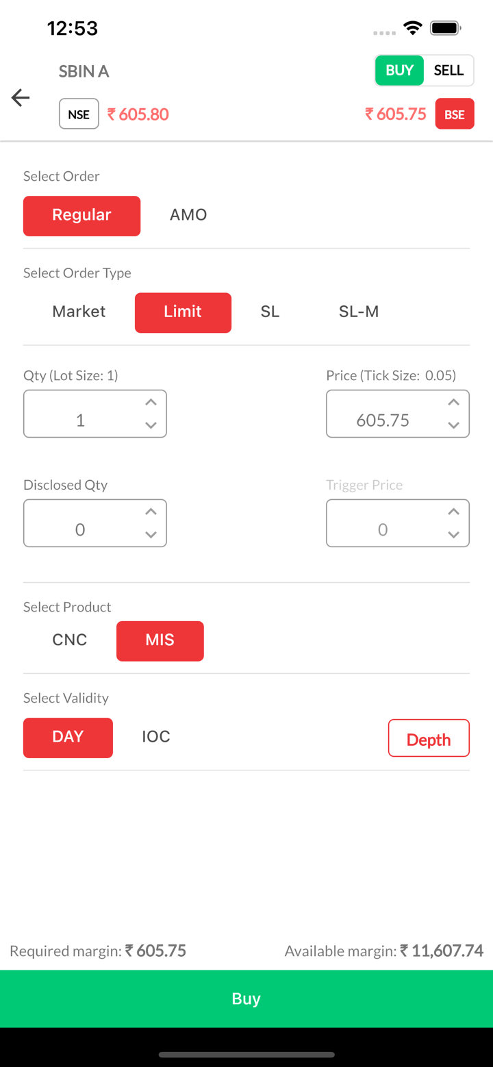Image resolution: width=493 pixels, height=1067 pixels.
Task: Decrease quantity with down chevron
Action: (x=151, y=425)
